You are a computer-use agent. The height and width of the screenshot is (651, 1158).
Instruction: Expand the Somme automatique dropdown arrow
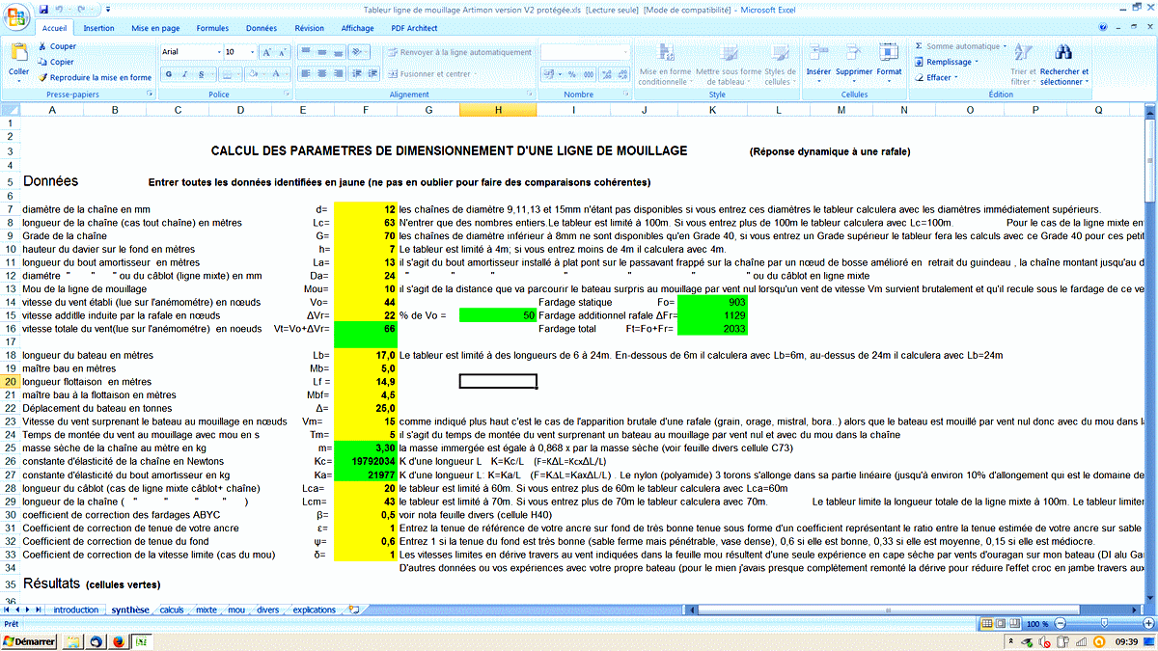[x=1005, y=46]
